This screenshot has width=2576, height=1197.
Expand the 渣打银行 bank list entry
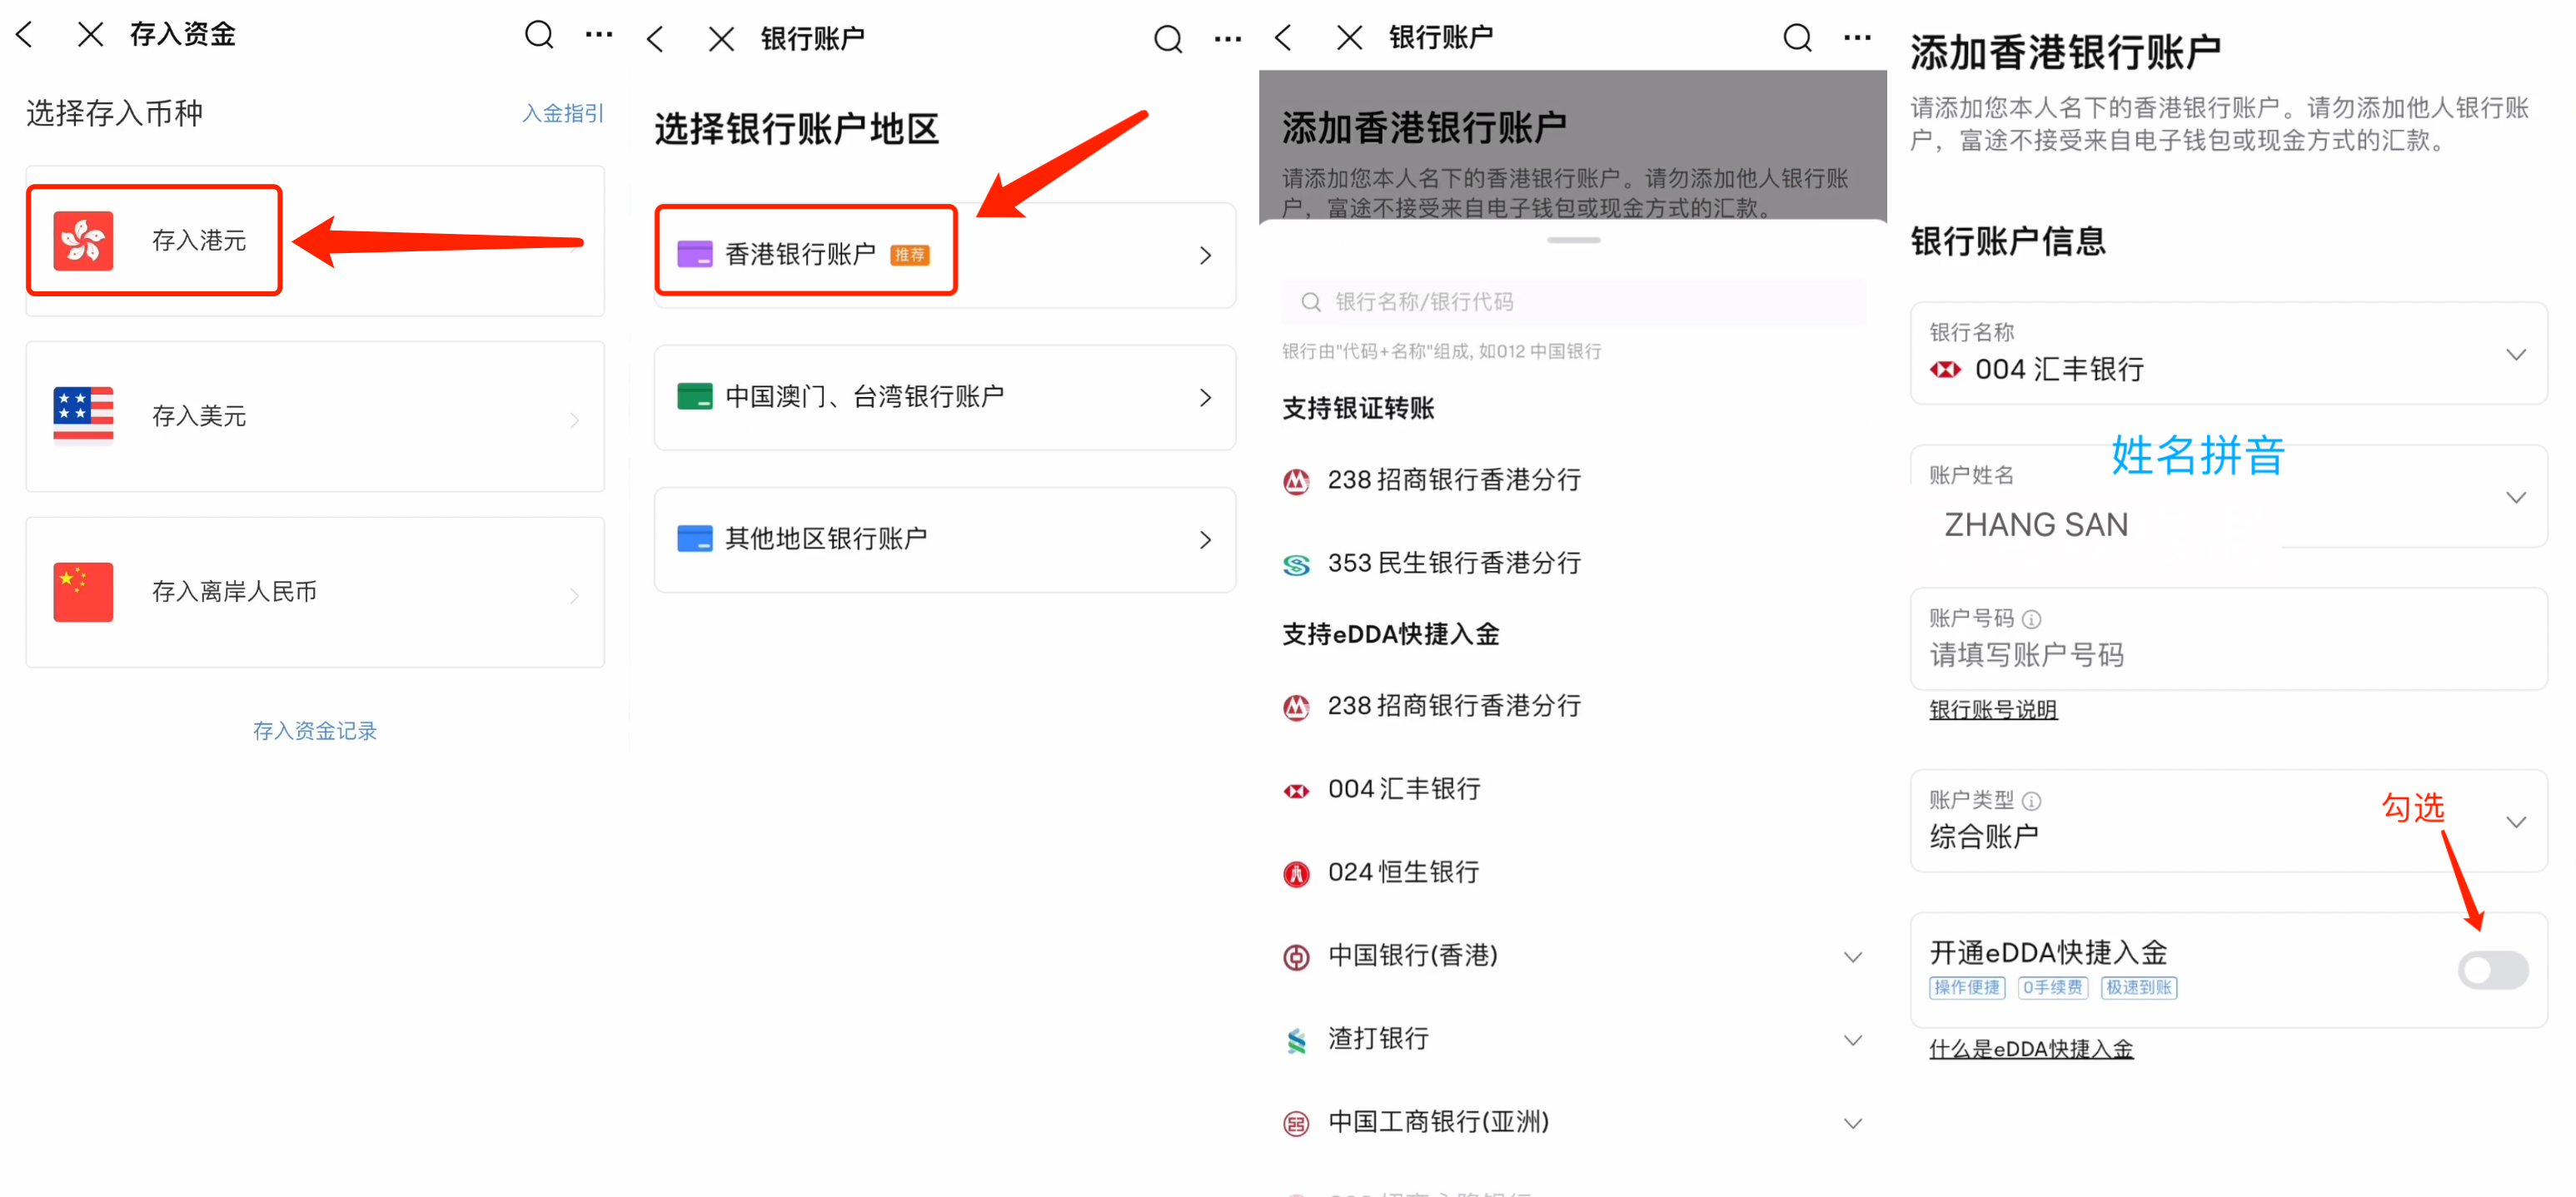pos(1852,1039)
